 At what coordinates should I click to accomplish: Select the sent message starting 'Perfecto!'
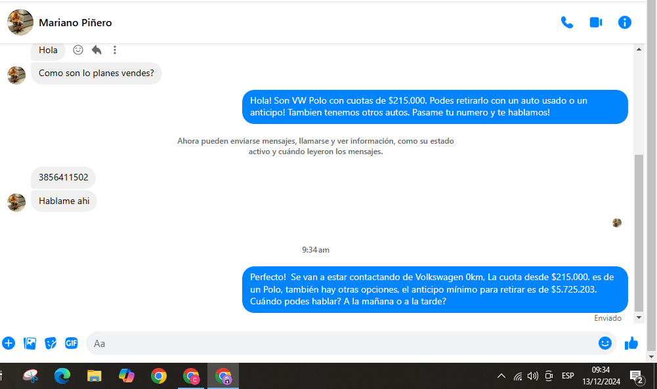[x=435, y=289]
